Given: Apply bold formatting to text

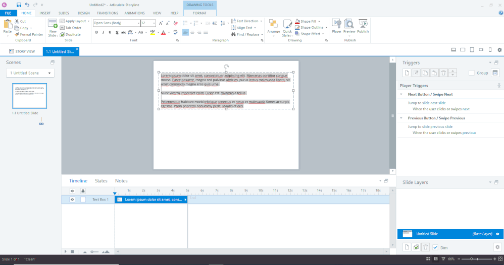Looking at the screenshot, I should pyautogui.click(x=96, y=32).
